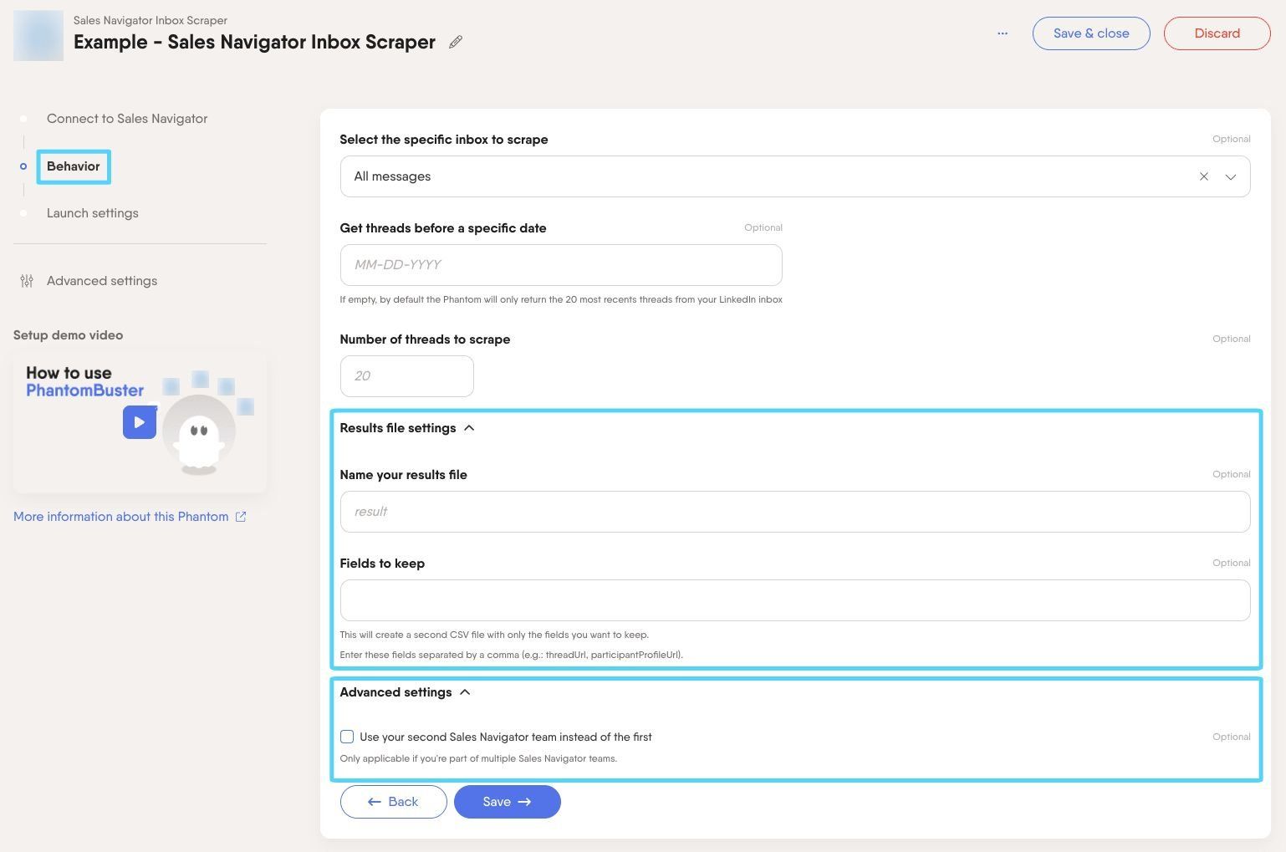The width and height of the screenshot is (1286, 852).
Task: Open Advanced settings in the sidebar
Action: tap(102, 281)
